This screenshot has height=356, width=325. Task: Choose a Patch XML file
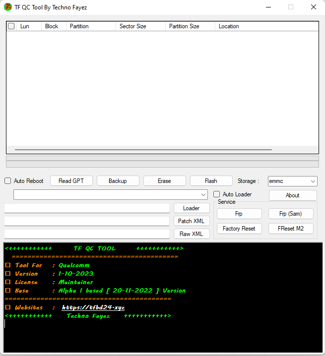[192, 221]
